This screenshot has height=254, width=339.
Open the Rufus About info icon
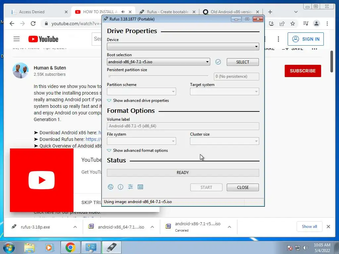point(121,187)
